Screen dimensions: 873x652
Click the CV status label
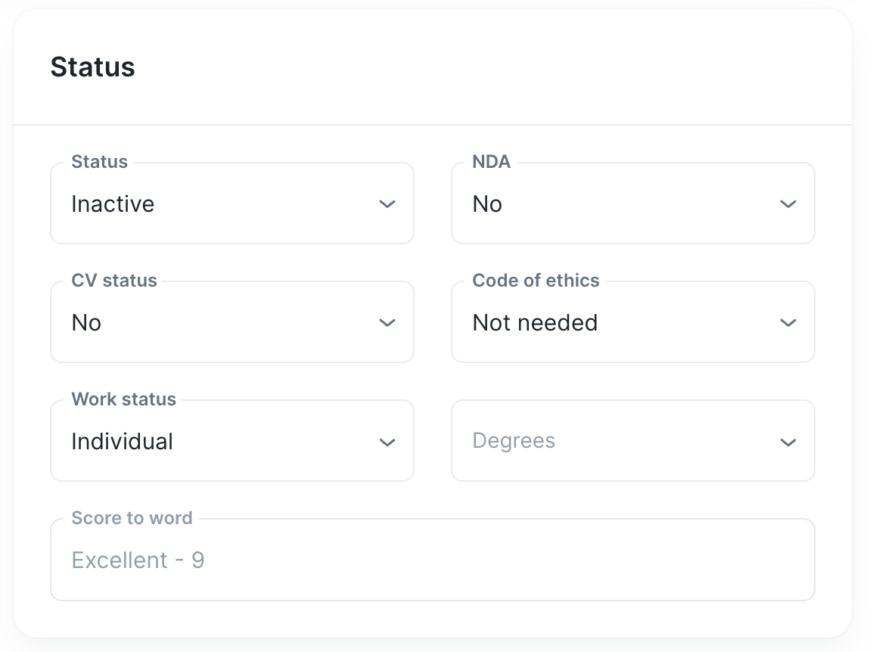114,280
